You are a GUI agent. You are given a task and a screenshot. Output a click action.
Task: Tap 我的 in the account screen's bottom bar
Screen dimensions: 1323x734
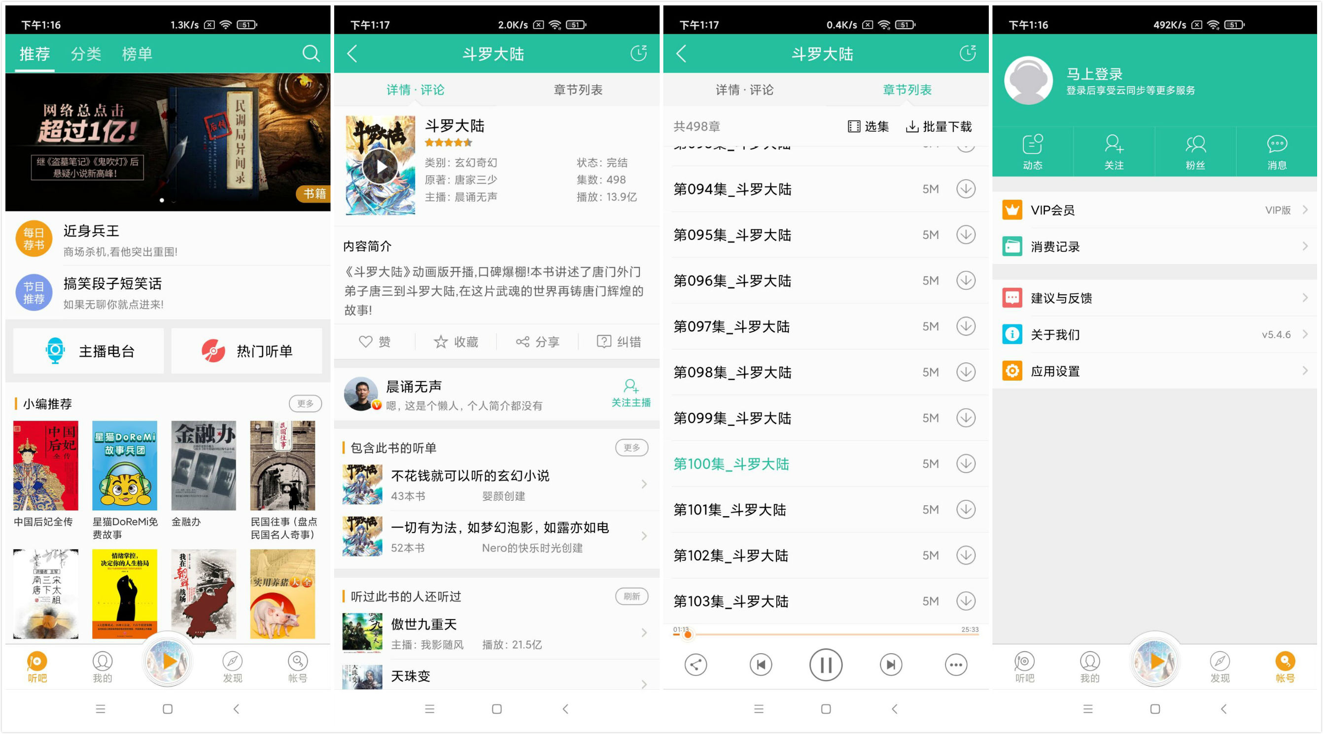pyautogui.click(x=1089, y=667)
